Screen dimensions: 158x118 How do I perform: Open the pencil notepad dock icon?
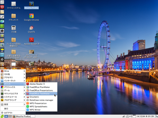[x=2, y=17]
